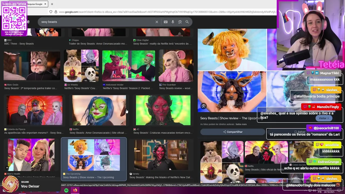The width and height of the screenshot is (345, 194).
Task: Open 'Saiba mais' about image copyright
Action: (x=241, y=124)
